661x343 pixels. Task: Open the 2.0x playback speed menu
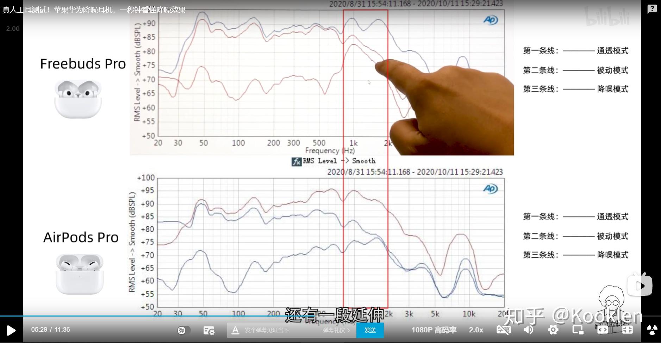coord(476,330)
